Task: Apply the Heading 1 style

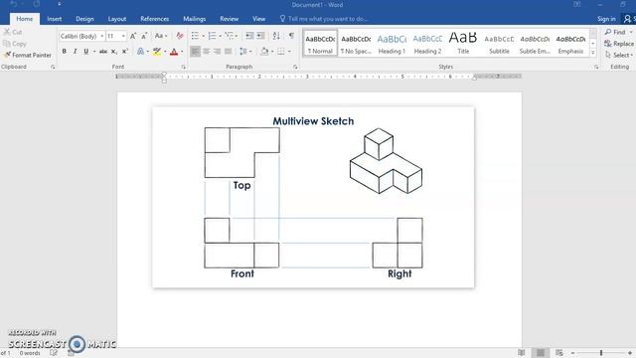Action: point(392,43)
